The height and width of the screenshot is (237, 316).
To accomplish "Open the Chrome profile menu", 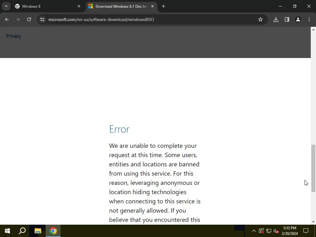I will 298,19.
